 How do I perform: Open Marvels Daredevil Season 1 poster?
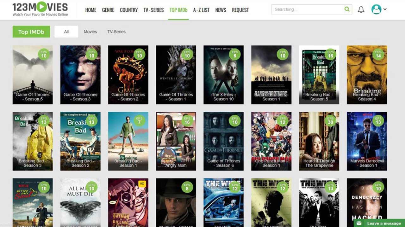pos(367,141)
